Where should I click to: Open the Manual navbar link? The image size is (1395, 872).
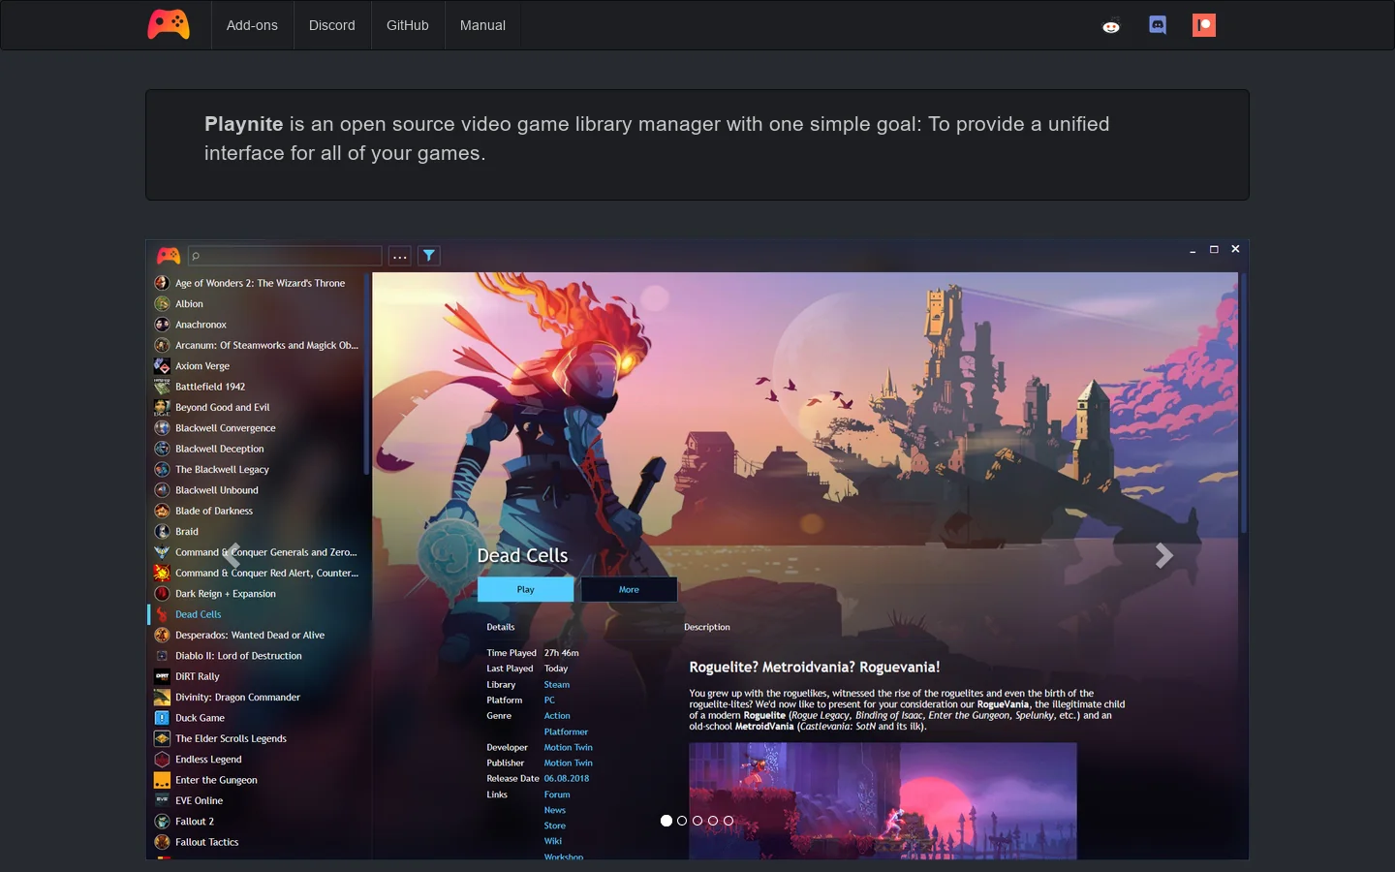coord(482,25)
